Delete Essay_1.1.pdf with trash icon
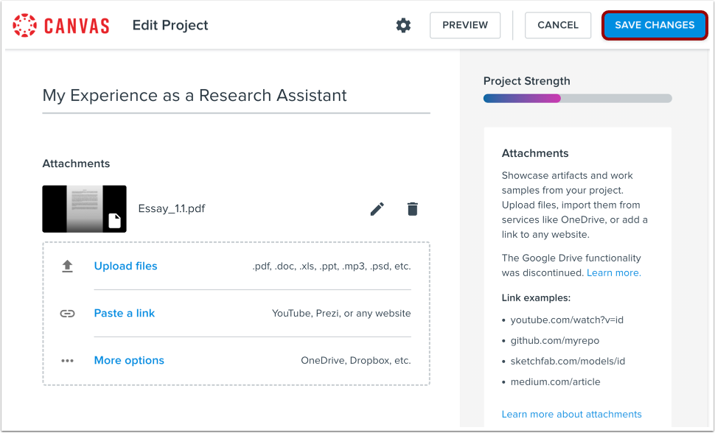The width and height of the screenshot is (715, 433). click(x=413, y=209)
